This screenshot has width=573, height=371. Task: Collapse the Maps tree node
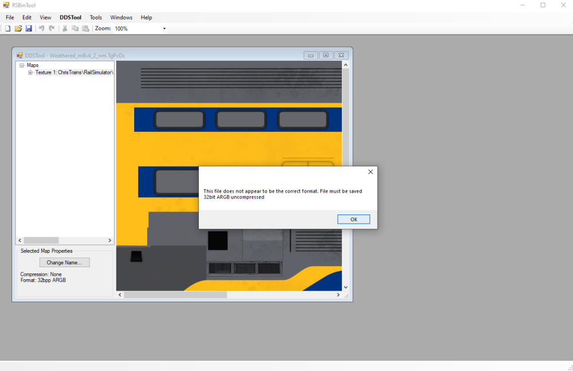pos(22,65)
